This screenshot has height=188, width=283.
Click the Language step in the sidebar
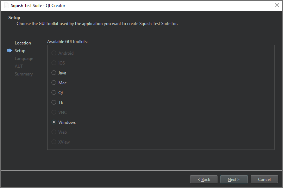click(24, 59)
